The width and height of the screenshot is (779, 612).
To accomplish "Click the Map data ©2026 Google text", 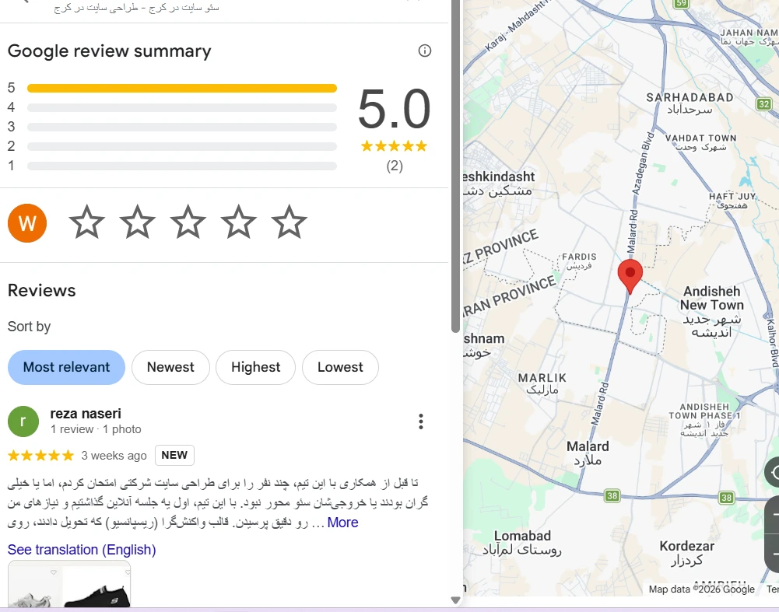I will tap(701, 589).
